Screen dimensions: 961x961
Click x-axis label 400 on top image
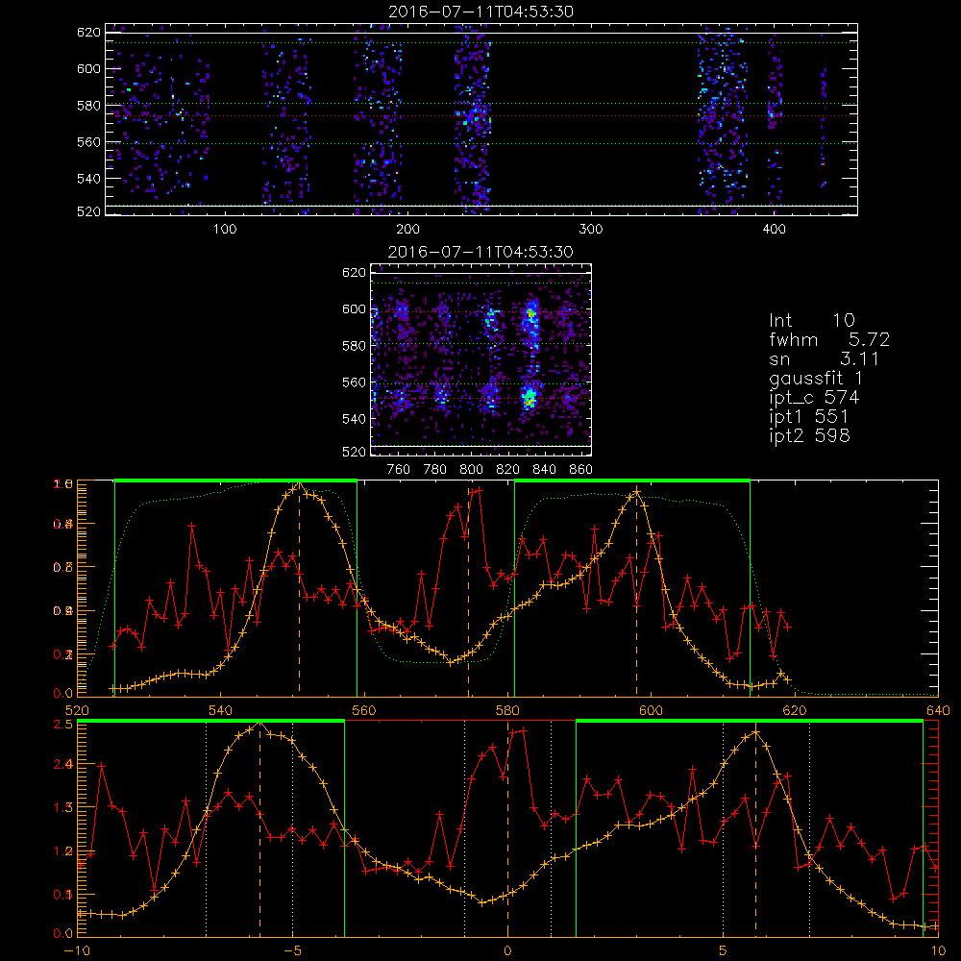point(774,230)
